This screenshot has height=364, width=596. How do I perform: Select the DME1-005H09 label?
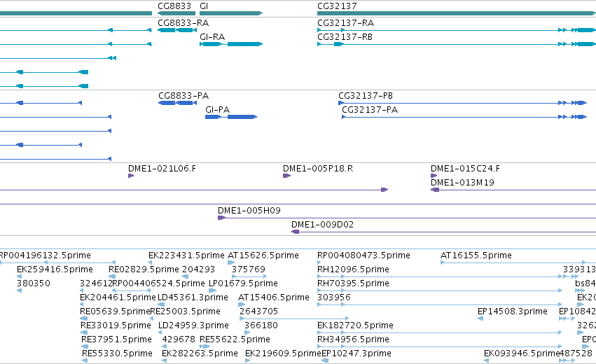point(249,211)
